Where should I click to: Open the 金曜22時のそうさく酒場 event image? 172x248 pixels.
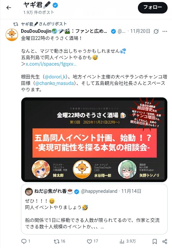94,140
